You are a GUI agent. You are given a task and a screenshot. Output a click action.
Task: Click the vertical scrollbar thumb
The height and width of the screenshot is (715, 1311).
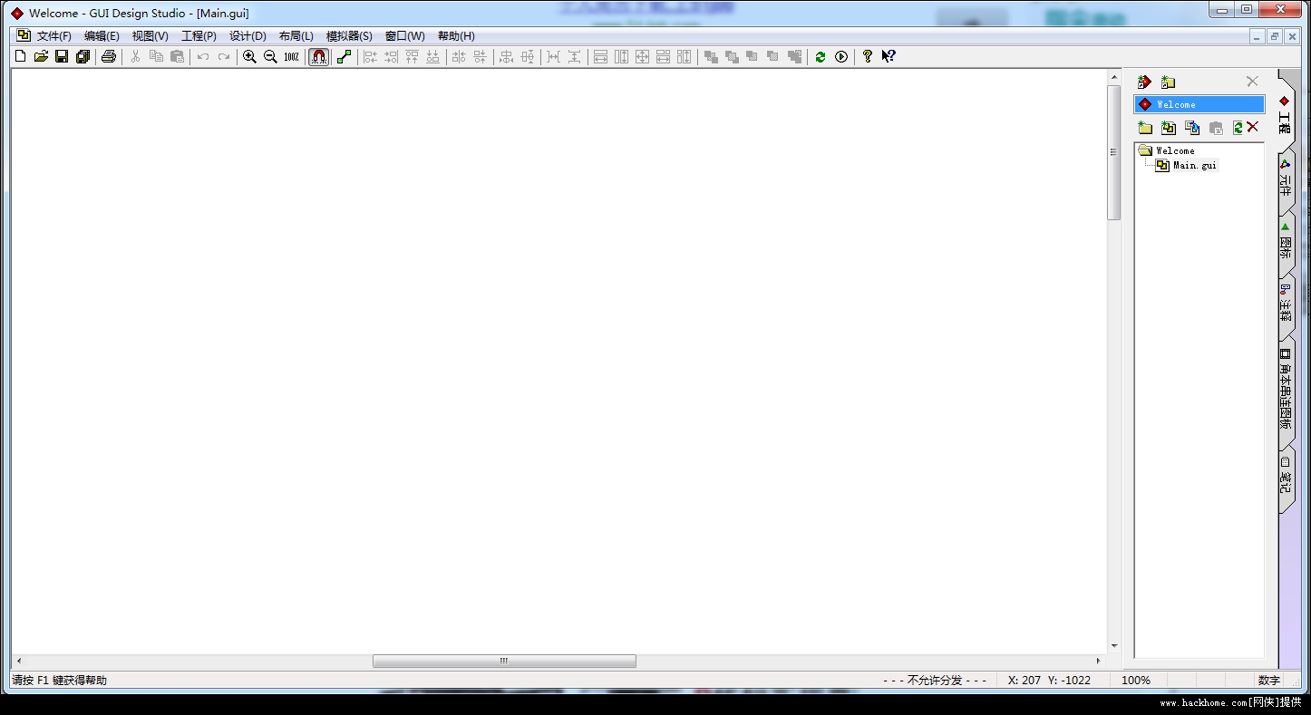[x=1114, y=152]
